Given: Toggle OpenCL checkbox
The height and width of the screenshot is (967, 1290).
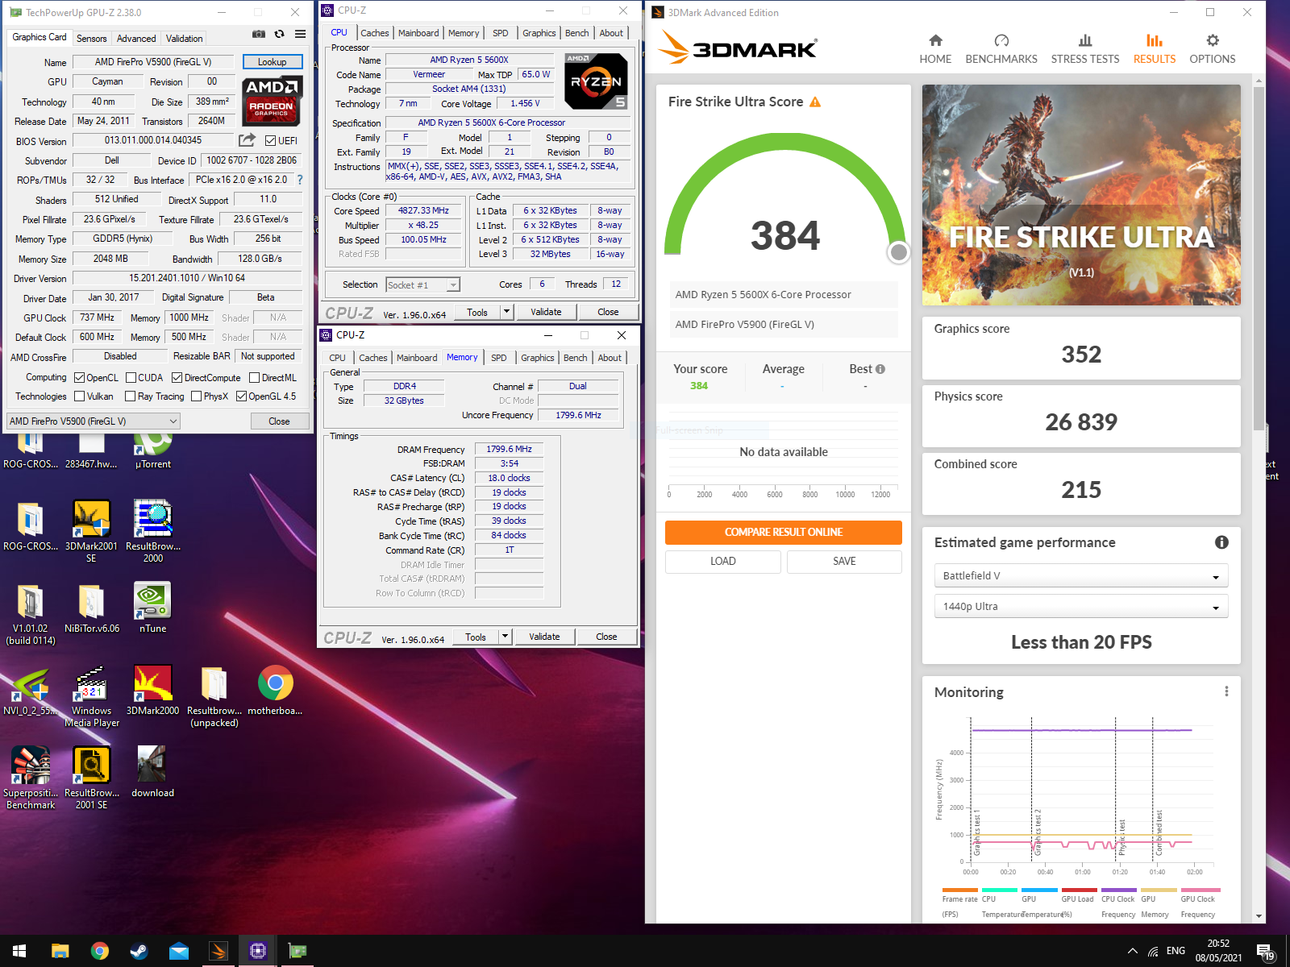Looking at the screenshot, I should 79,377.
